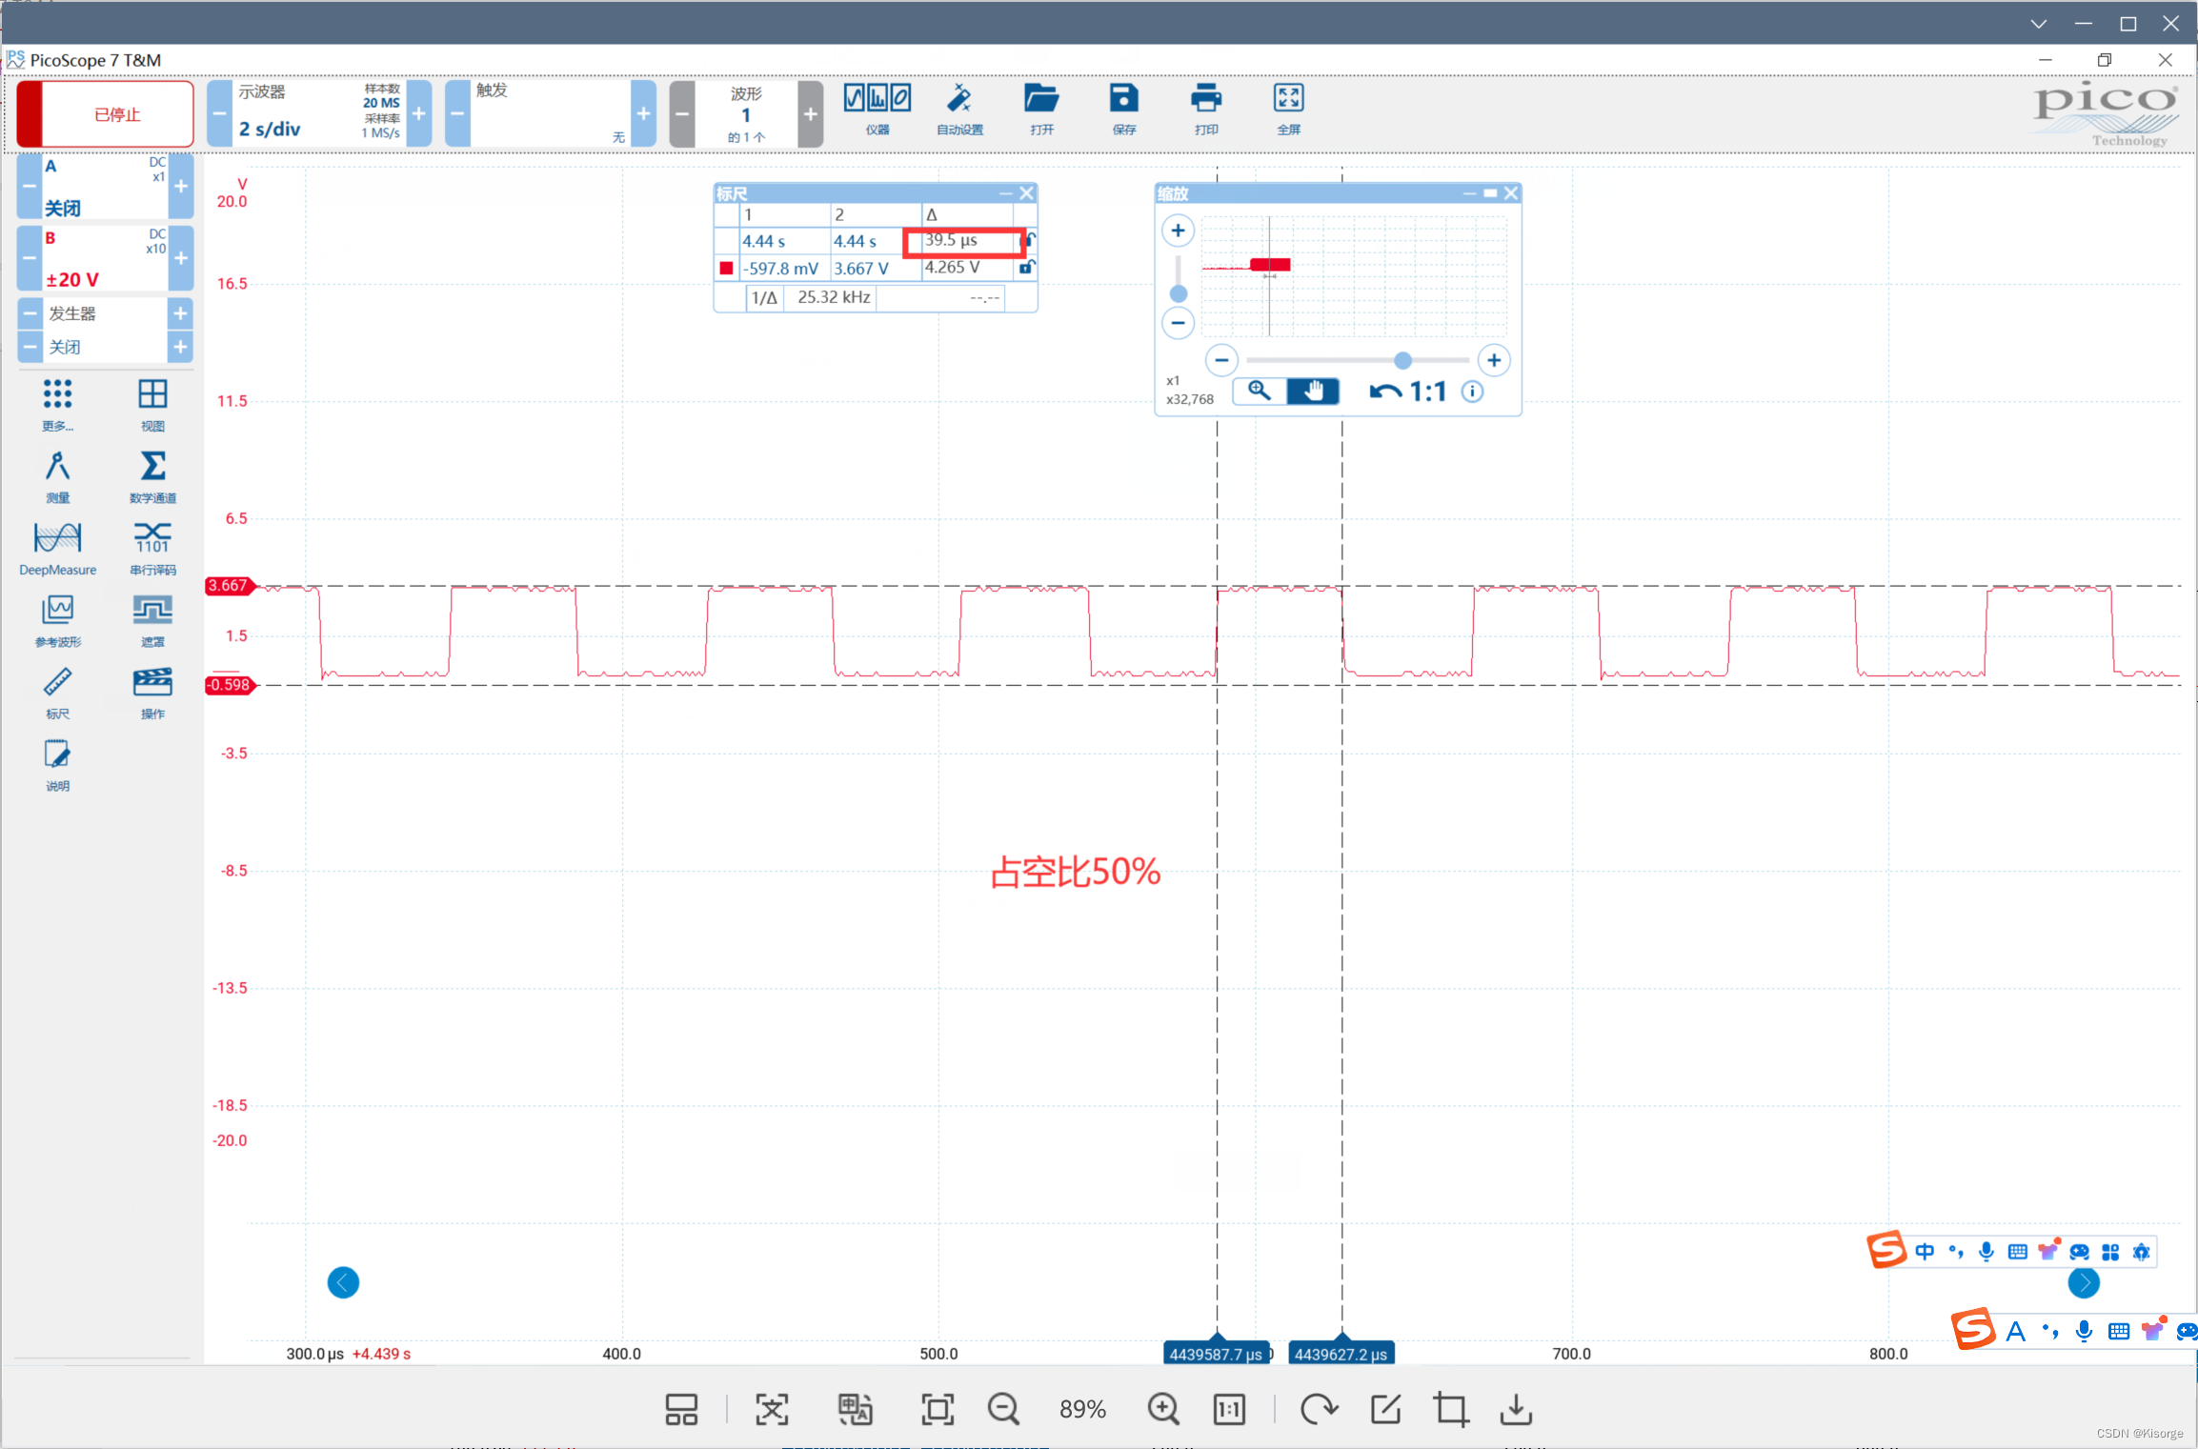Adjust the vertical zoom slider handle
This screenshot has height=1449, width=2198.
point(1178,293)
